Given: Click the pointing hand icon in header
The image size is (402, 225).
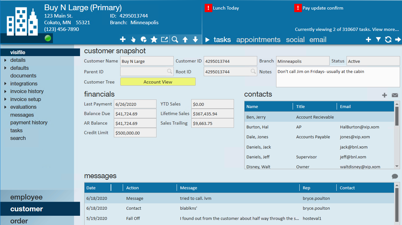Looking at the screenshot, I should point(133,40).
